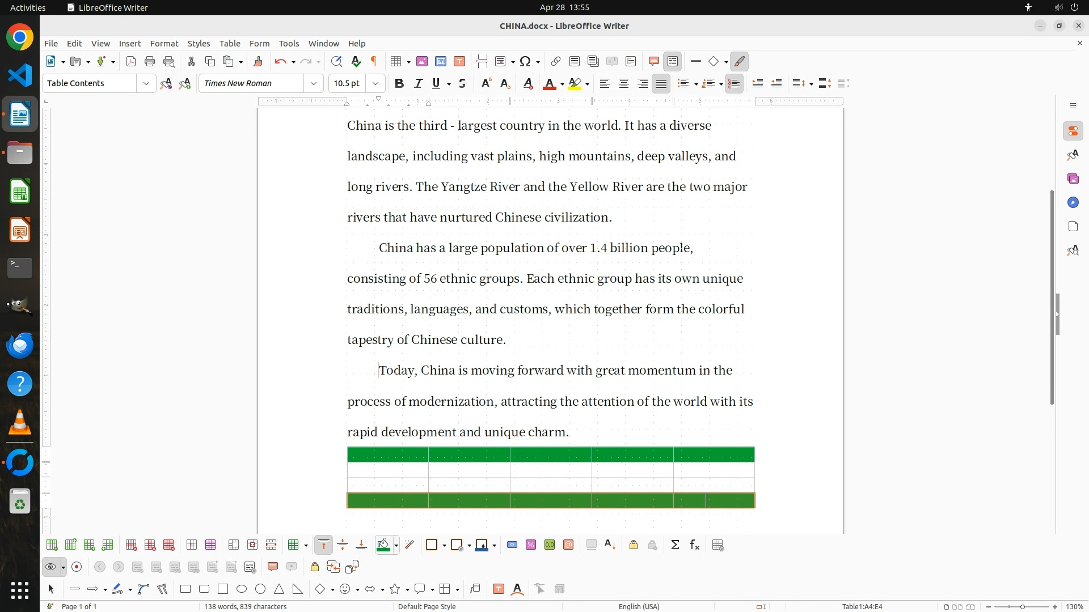Open Thunderbird from the dock
This screenshot has height=612, width=1089.
coord(20,345)
